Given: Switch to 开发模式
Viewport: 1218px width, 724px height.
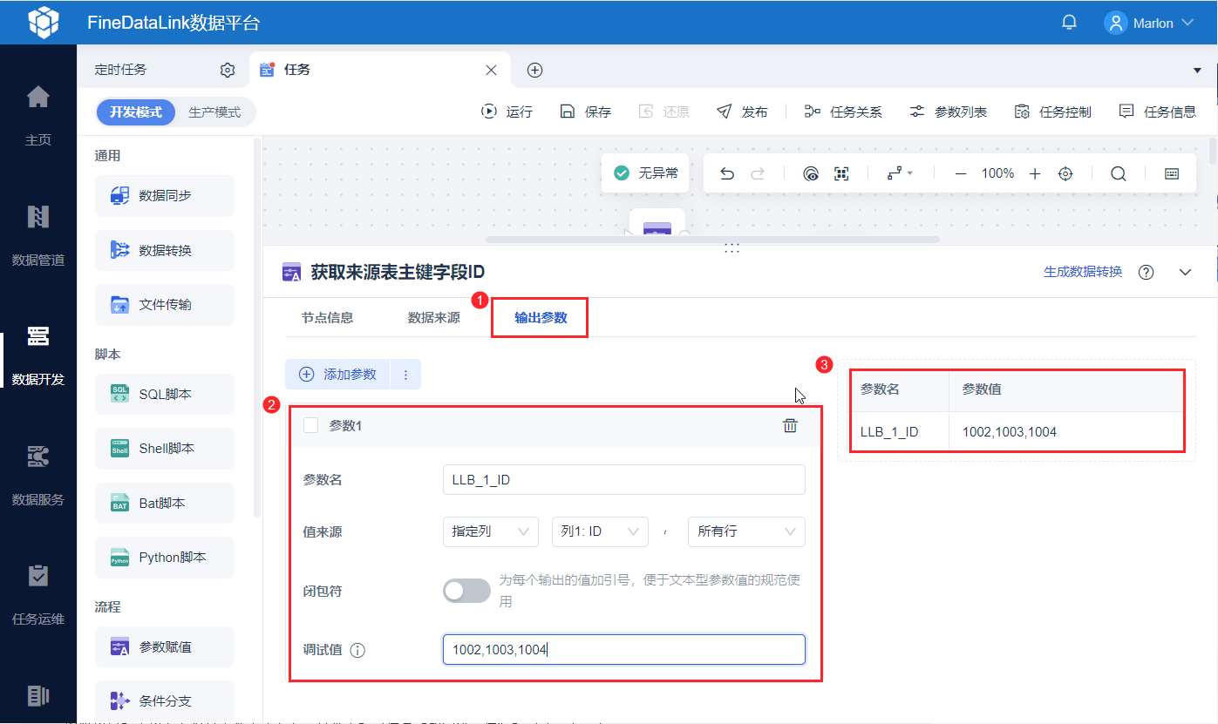Looking at the screenshot, I should [x=136, y=112].
